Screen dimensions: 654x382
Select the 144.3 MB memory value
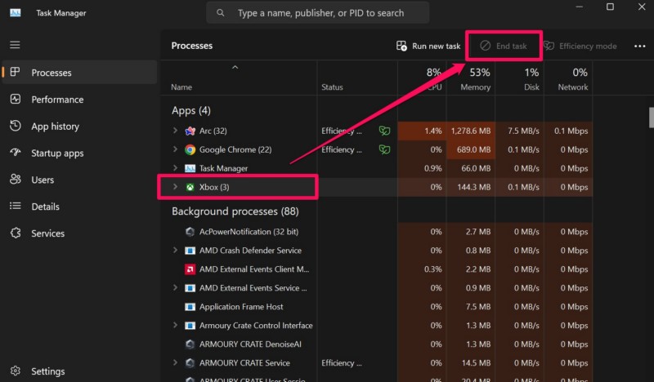[474, 187]
